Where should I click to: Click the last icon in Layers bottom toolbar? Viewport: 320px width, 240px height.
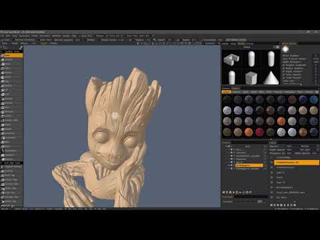[295, 205]
